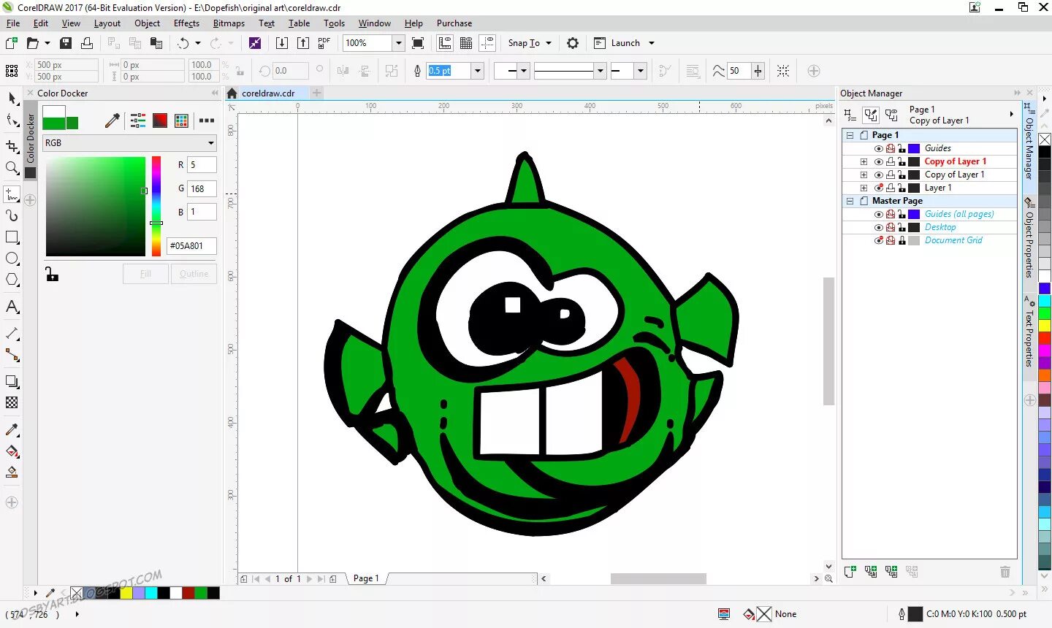1052x628 pixels.
Task: Toggle visibility eye of Document Grid layer
Action: click(x=879, y=240)
